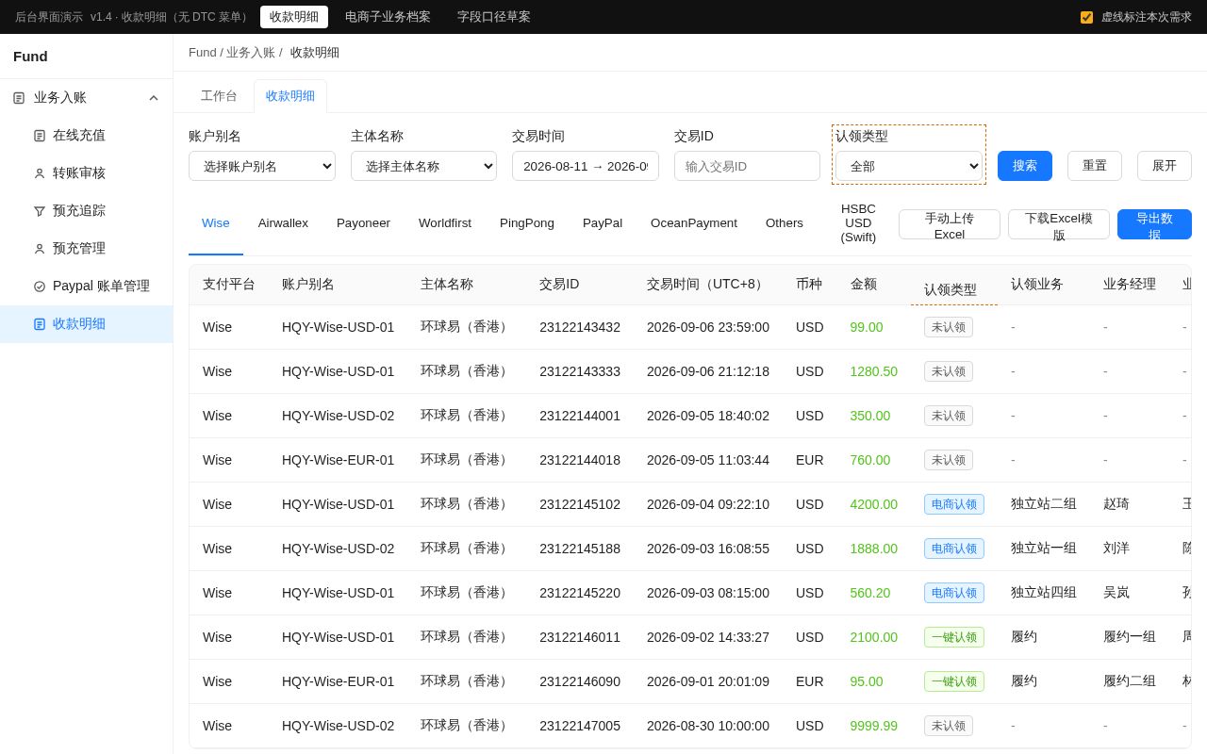Click the 预充管理 user icon
Viewport: 1207px width, 754px height.
40,249
